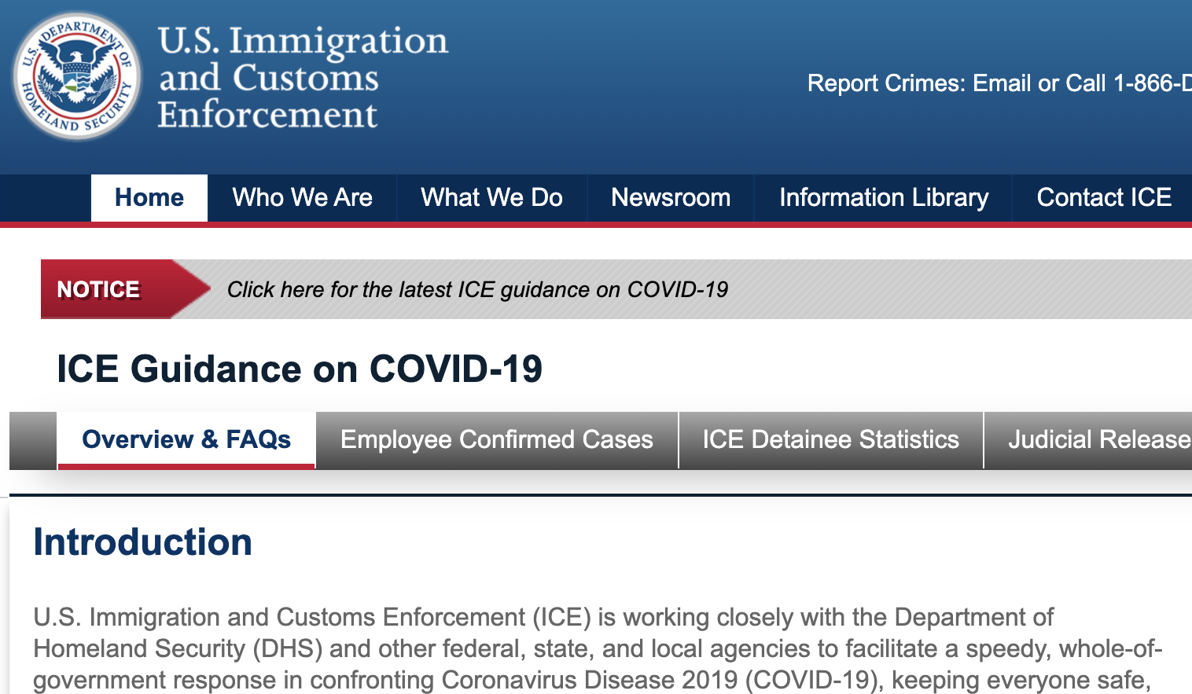Click the gray block left of Overview tab

tap(32, 440)
